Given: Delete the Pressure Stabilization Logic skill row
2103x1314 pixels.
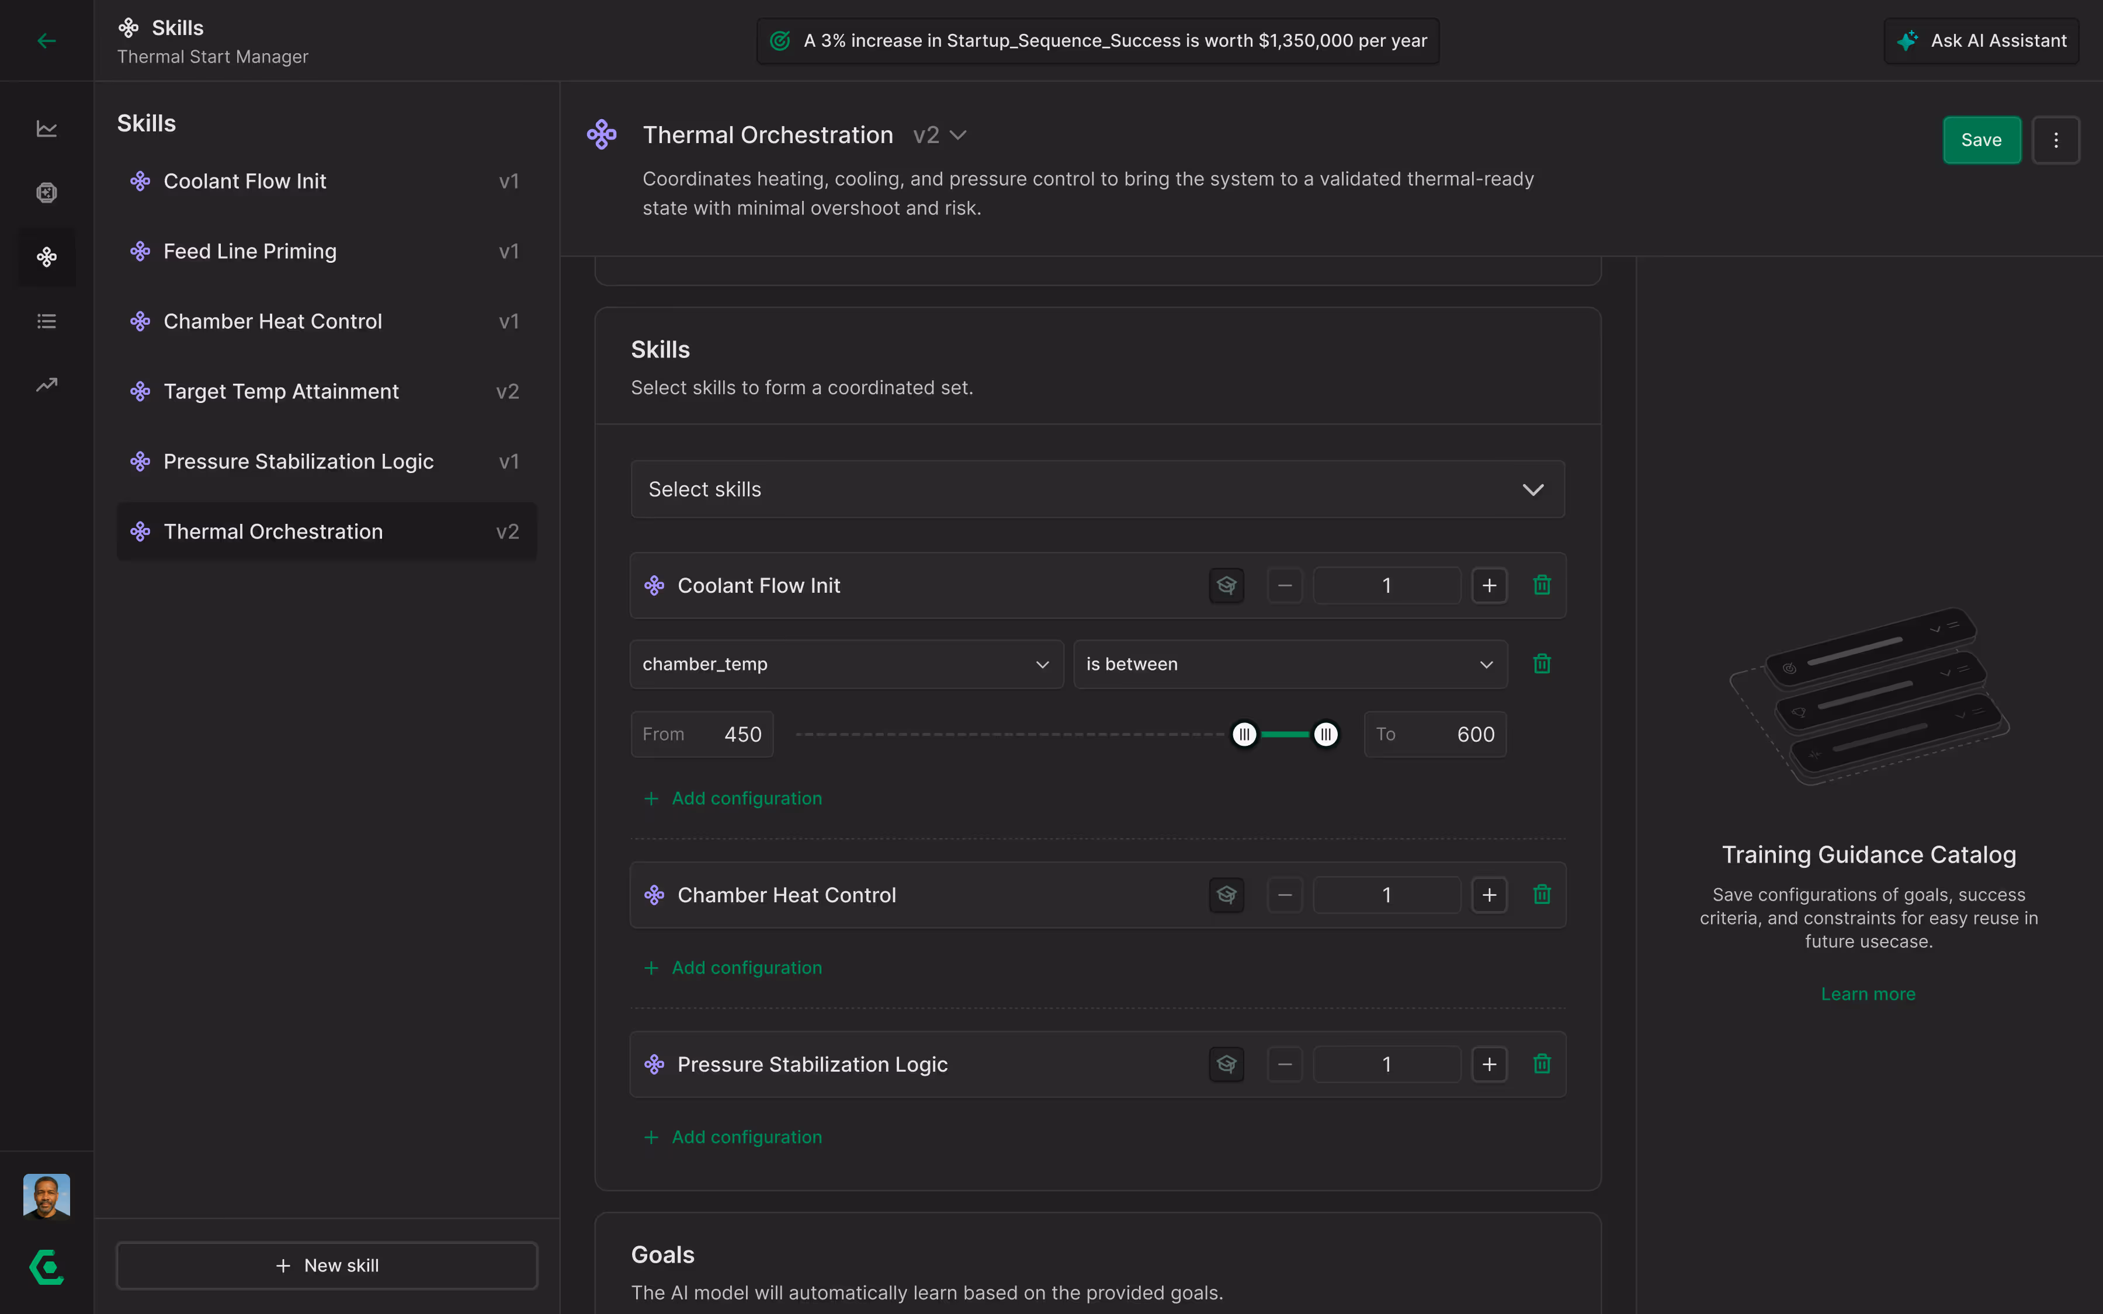Looking at the screenshot, I should pos(1542,1063).
